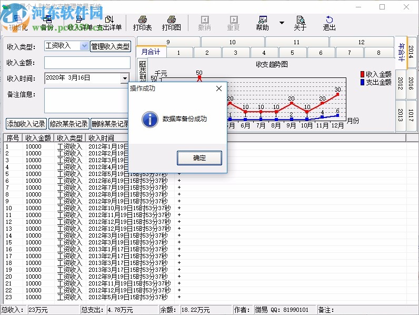The width and height of the screenshot is (419, 315).
Task: Select month tab 6
Action: [321, 52]
